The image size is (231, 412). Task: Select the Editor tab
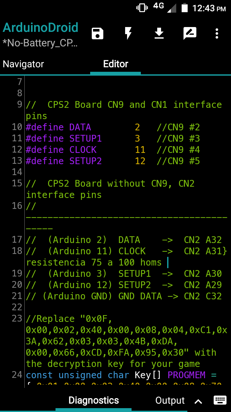(116, 64)
